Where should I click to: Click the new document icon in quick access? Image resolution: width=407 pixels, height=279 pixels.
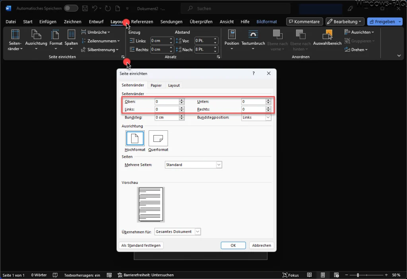tap(118, 8)
